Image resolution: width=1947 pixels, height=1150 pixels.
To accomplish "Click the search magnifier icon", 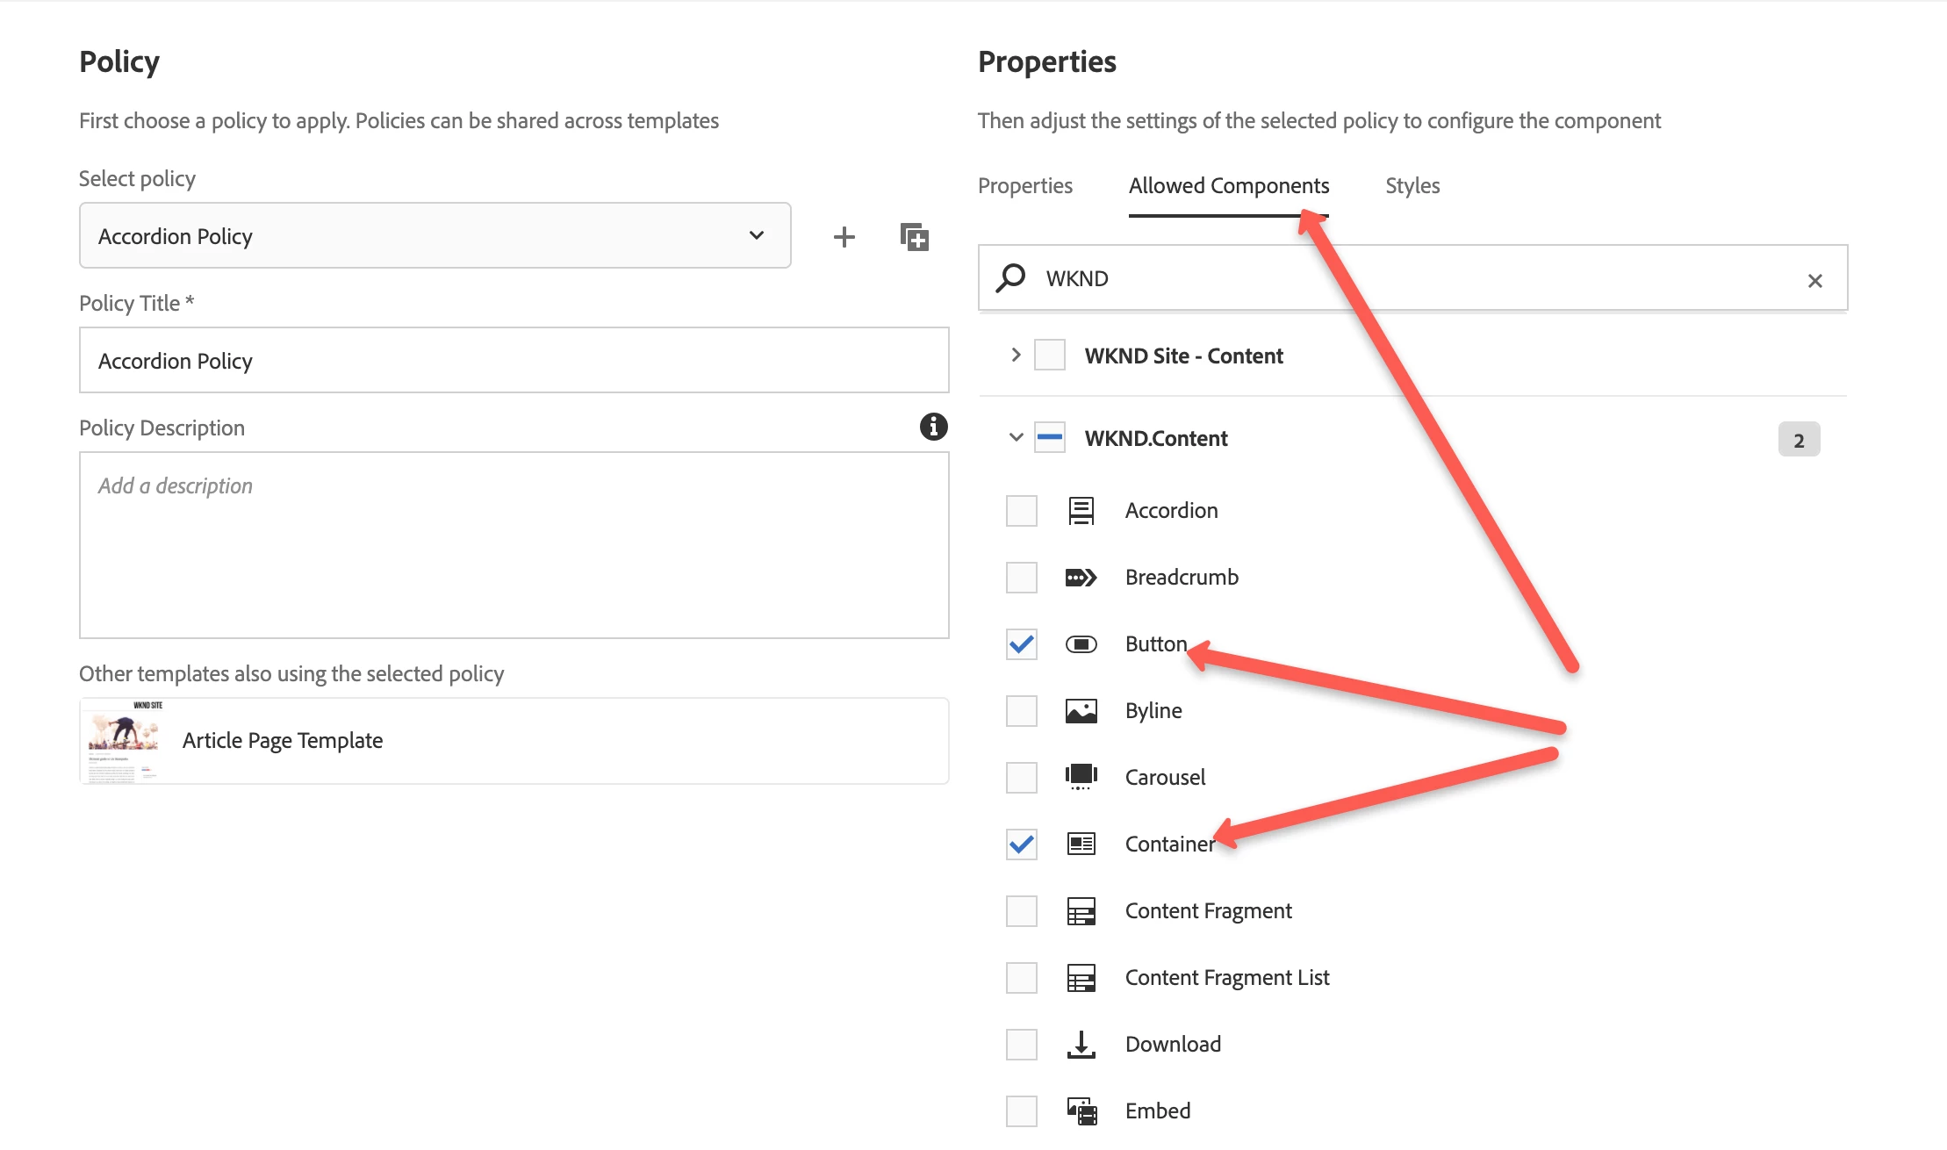I will point(1010,278).
